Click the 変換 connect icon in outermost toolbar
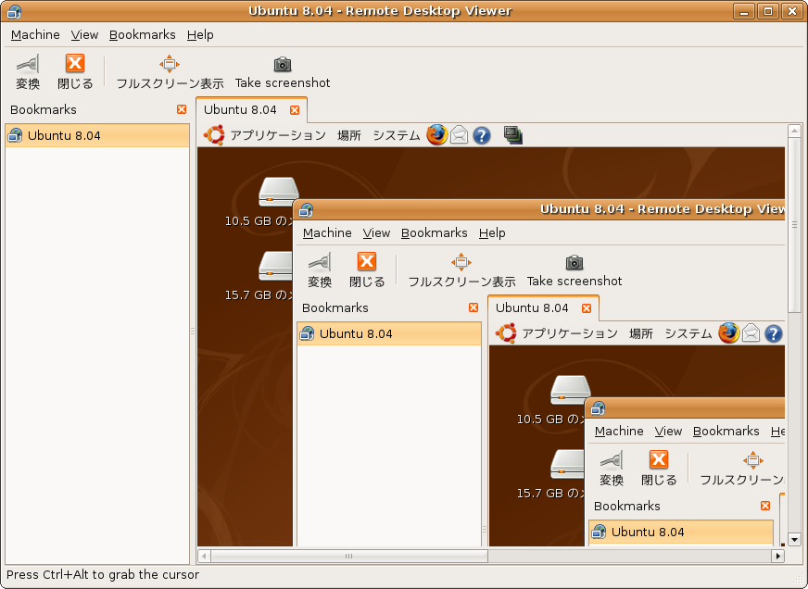Image resolution: width=808 pixels, height=589 pixels. click(28, 64)
